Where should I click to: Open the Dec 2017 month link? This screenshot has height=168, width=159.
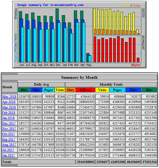pos(9,123)
